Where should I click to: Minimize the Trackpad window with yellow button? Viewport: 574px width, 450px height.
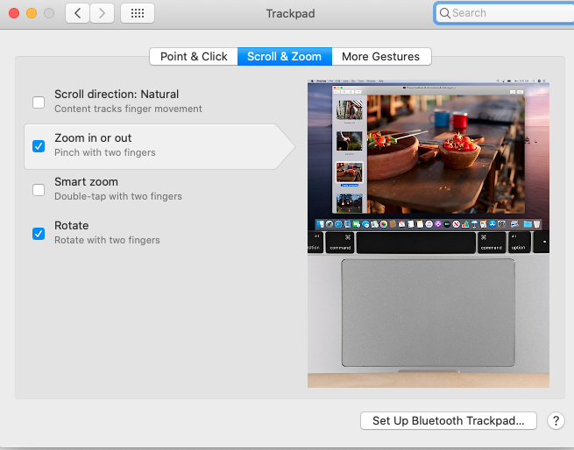pyautogui.click(x=32, y=13)
